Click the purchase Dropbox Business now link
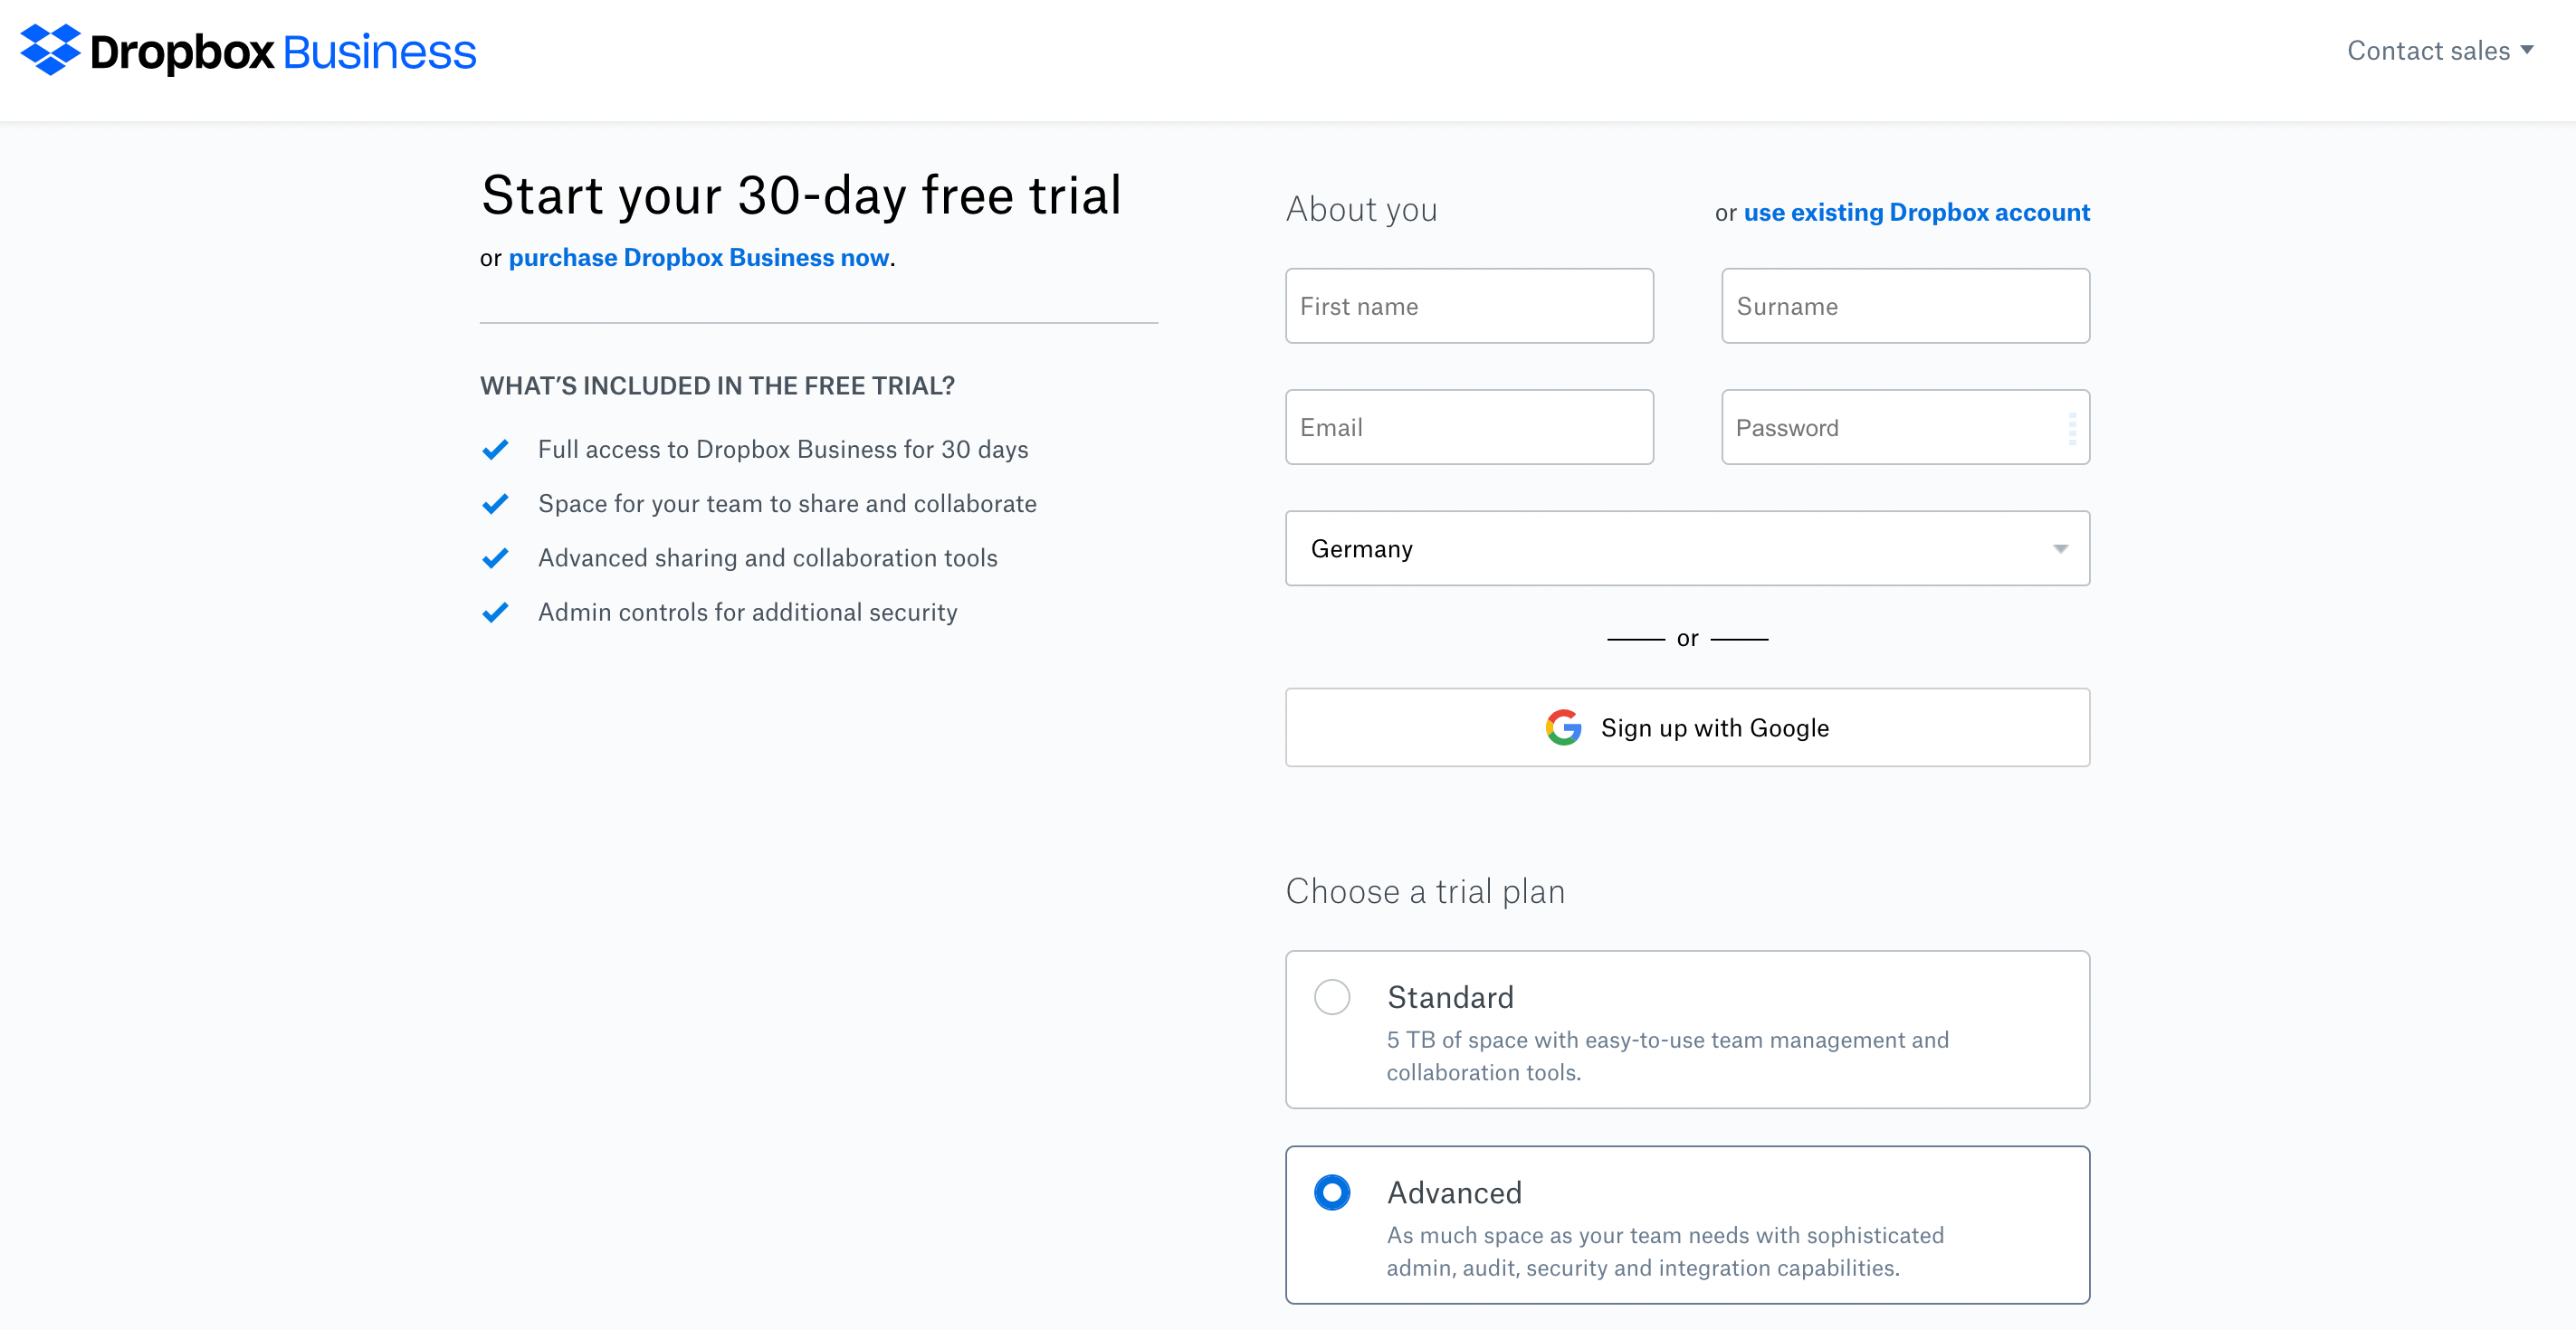 [x=698, y=257]
